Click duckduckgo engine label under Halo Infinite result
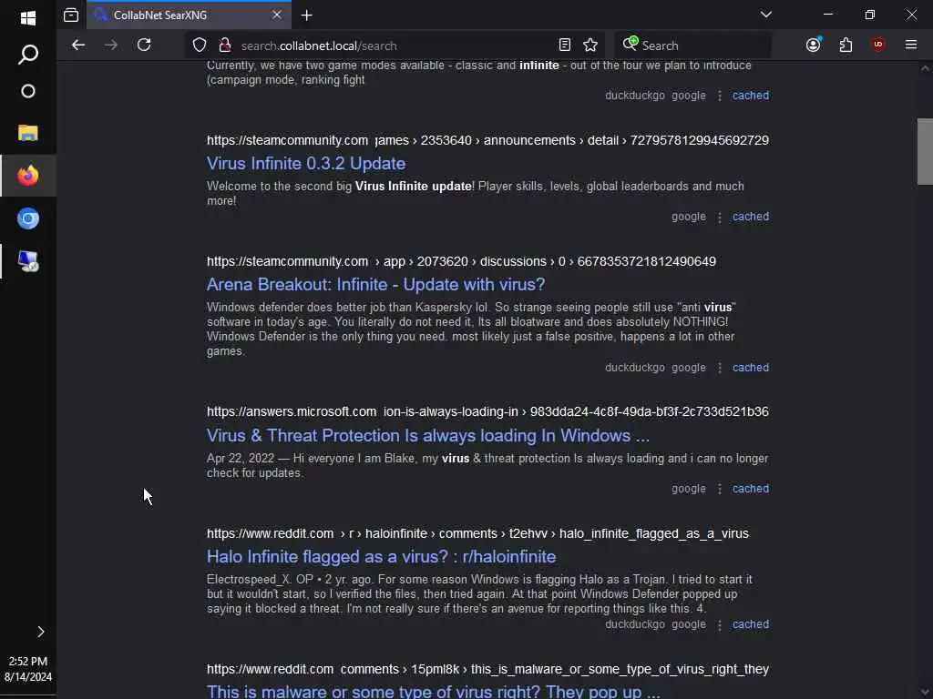933x699 pixels. click(634, 624)
